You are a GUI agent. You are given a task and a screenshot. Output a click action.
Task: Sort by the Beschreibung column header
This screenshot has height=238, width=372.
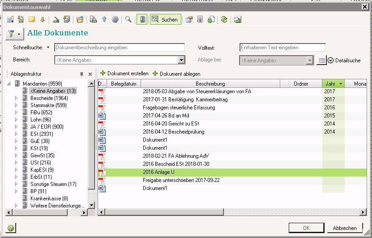pyautogui.click(x=210, y=84)
